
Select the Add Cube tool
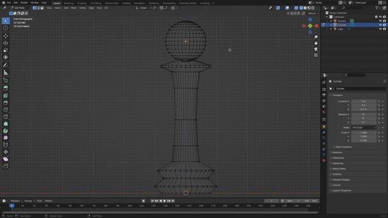click(5, 81)
